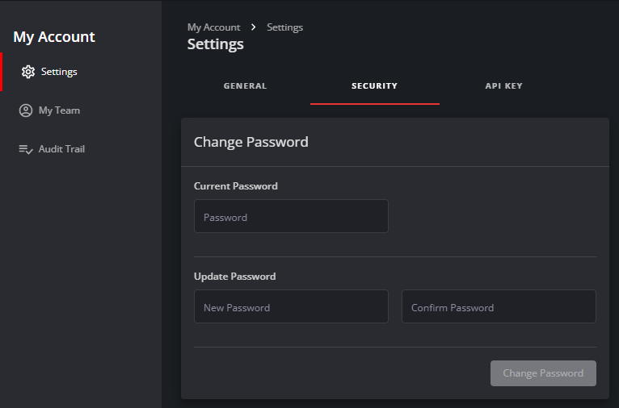Click the Settings page title heading
Image resolution: width=619 pixels, height=408 pixels.
click(x=215, y=44)
